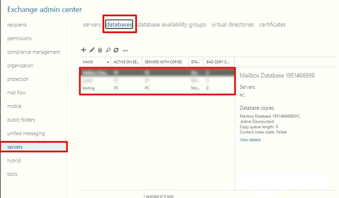
Task: Open public folders section
Action: point(21,120)
